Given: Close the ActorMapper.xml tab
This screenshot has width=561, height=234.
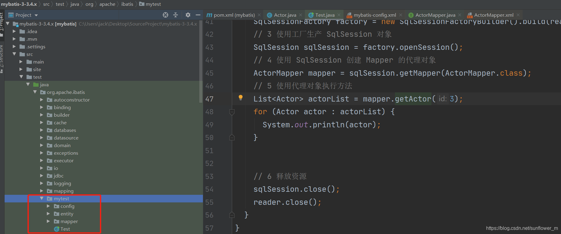Looking at the screenshot, I should [x=518, y=15].
